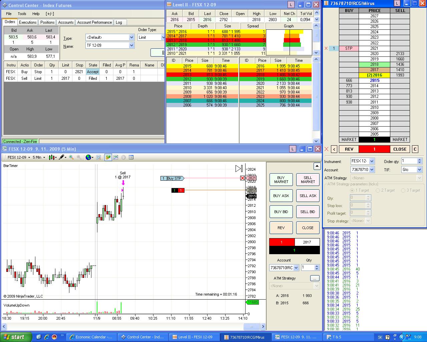This screenshot has width=427, height=342.
Task: Open the indicators icon in chart toolbar
Action: click(116, 157)
